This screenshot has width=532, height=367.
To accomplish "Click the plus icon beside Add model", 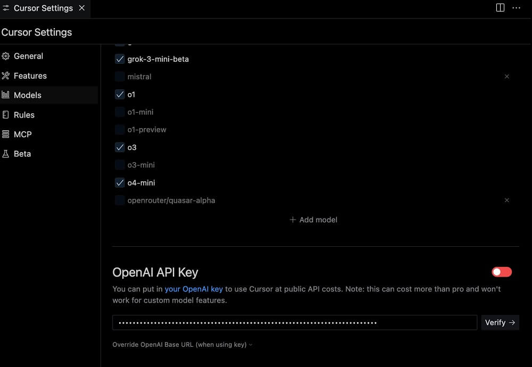I will pyautogui.click(x=293, y=220).
